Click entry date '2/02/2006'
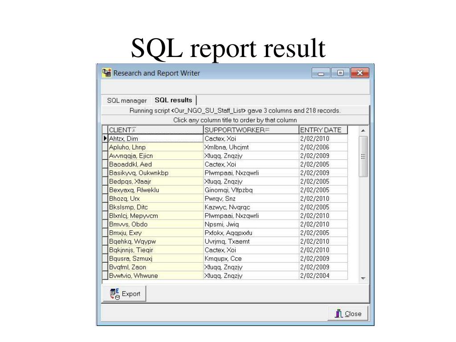Screen dimensions: 456x342 [x=323, y=147]
